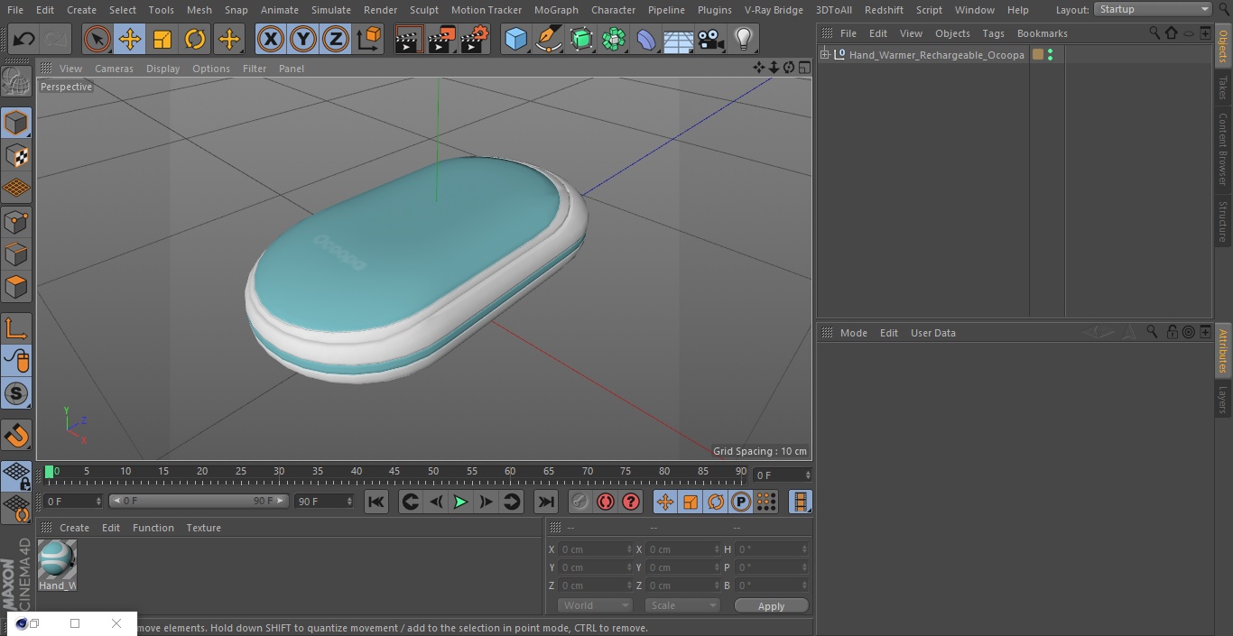Screen dimensions: 1233x636
Task: Expand Hand_Warmer_Rechargeable_Ocoopa object tree
Action: click(x=825, y=55)
